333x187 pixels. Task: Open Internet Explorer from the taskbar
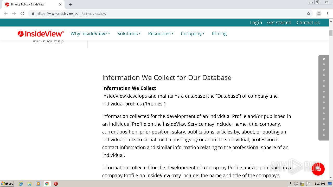click(21, 184)
